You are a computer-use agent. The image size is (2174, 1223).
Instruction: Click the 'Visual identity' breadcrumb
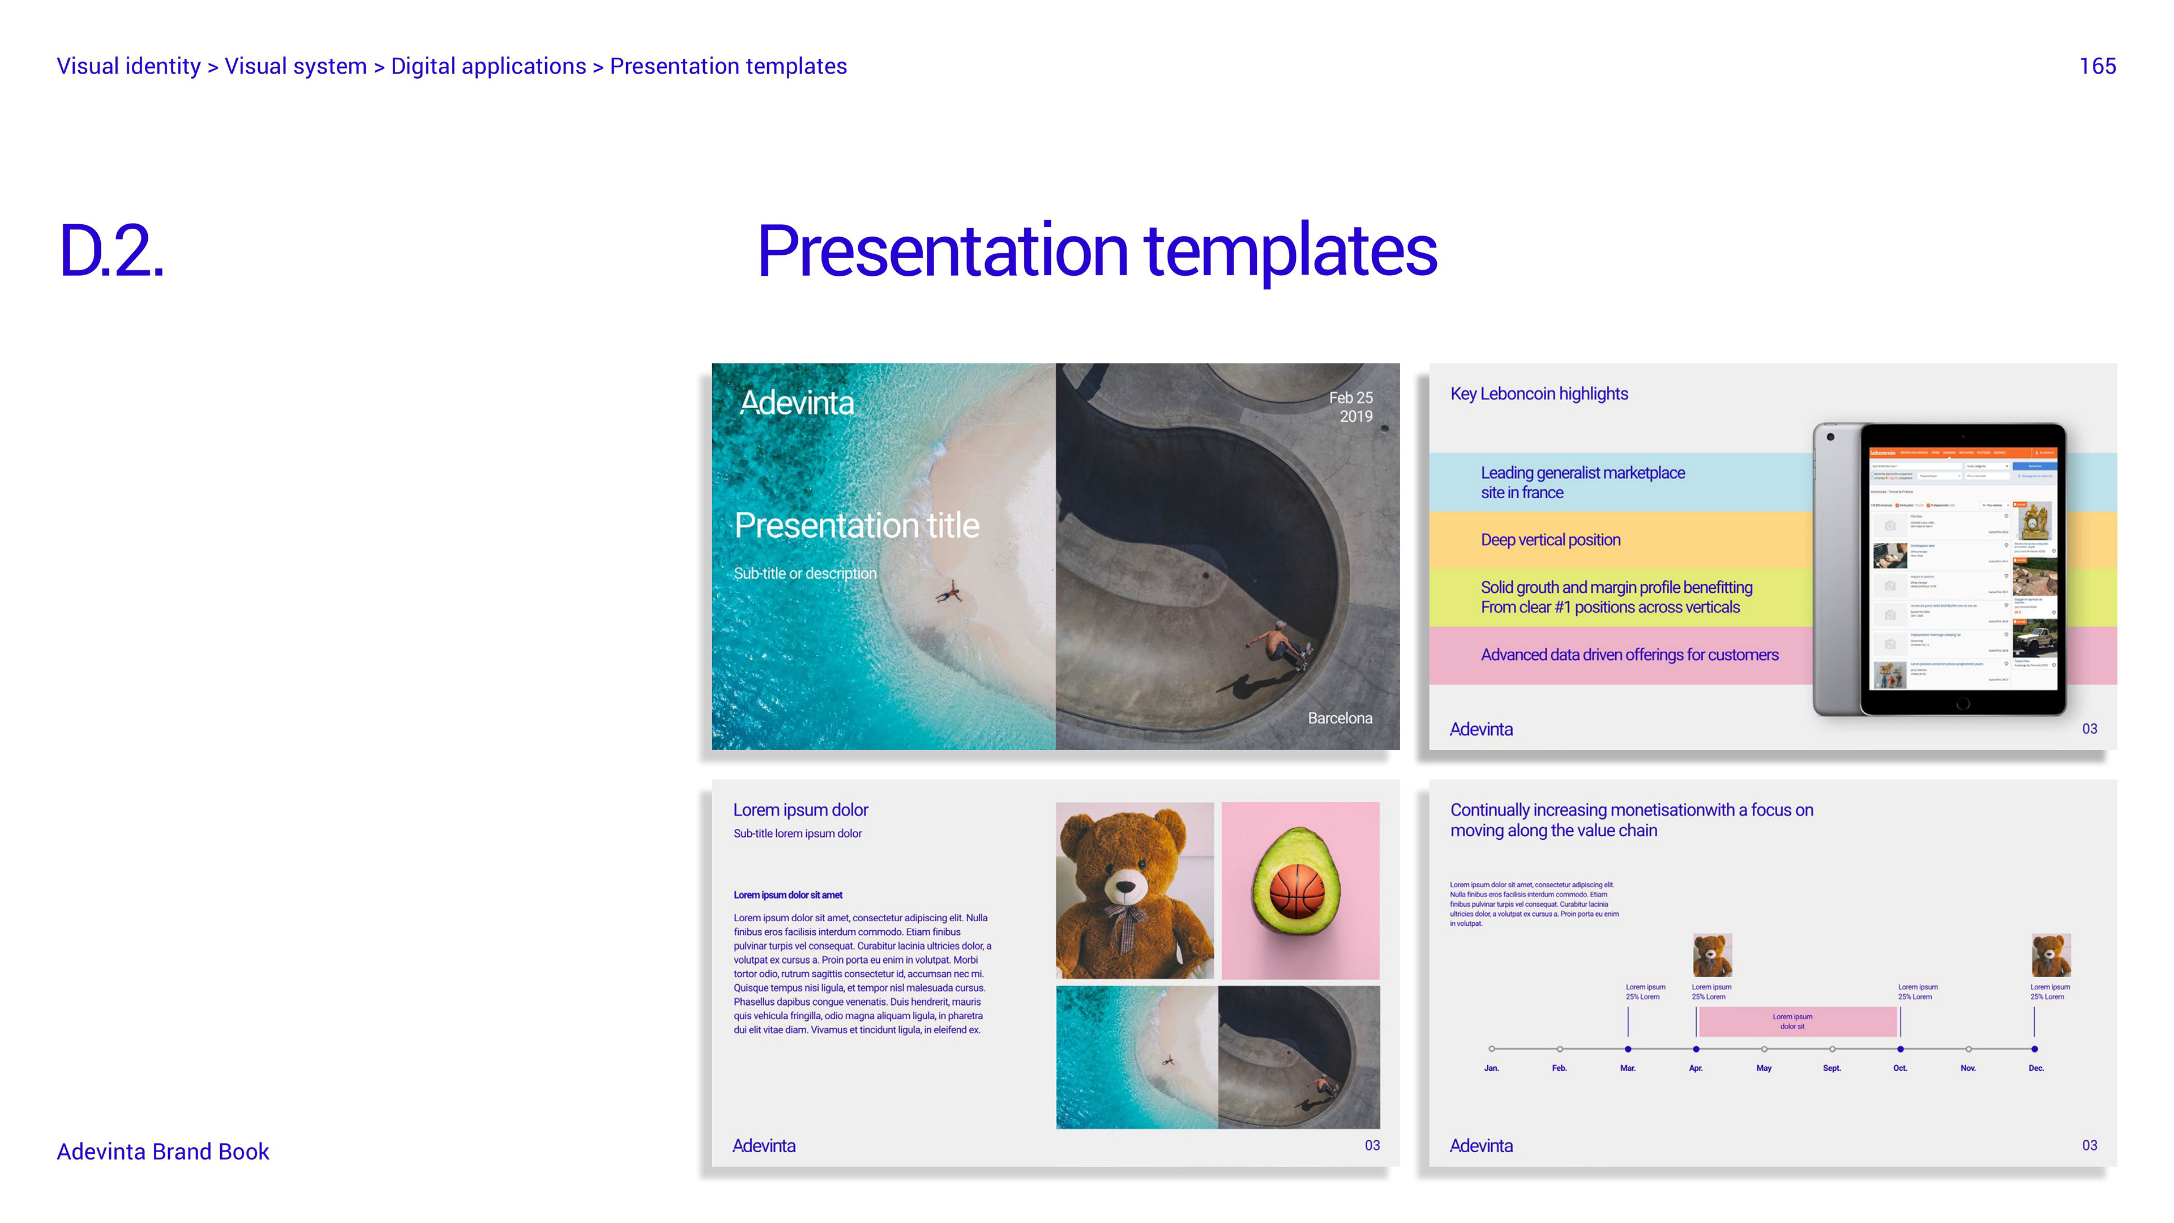click(129, 66)
